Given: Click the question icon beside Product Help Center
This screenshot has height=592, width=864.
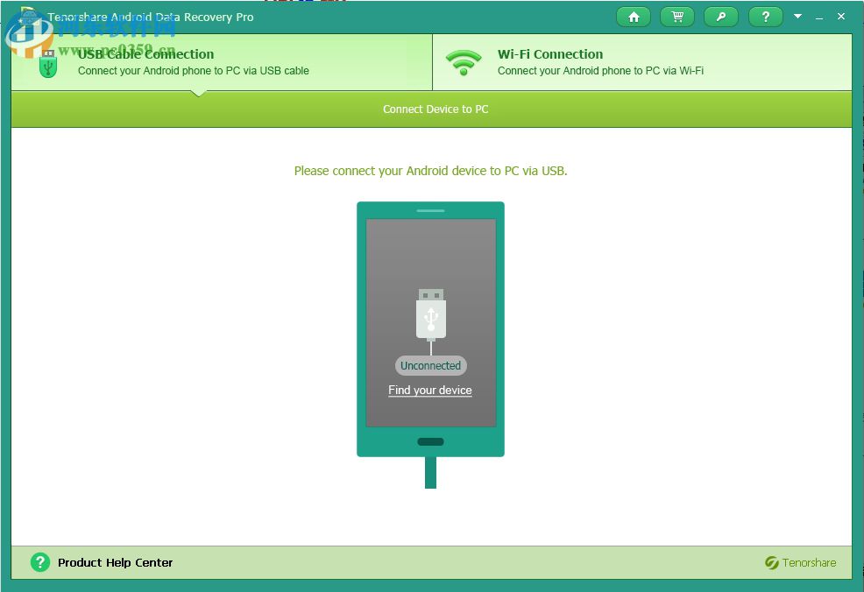Looking at the screenshot, I should point(40,562).
